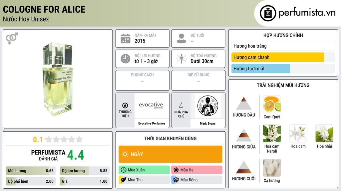Click the clock icon for Độ lưu hương

(126, 59)
